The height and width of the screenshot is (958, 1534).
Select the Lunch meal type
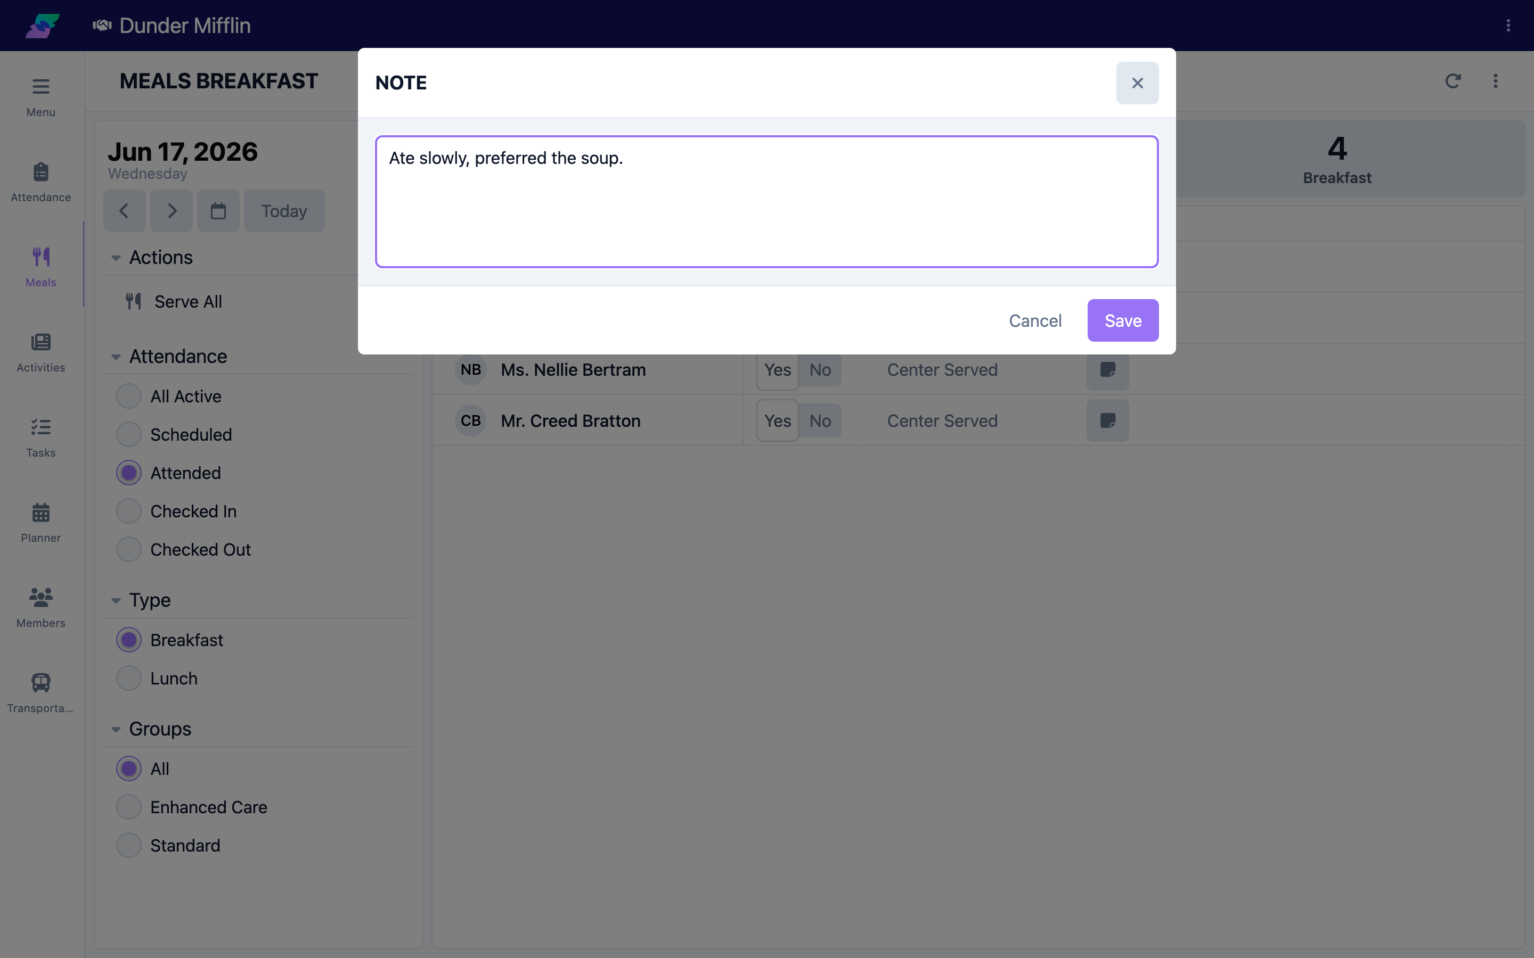click(x=157, y=679)
